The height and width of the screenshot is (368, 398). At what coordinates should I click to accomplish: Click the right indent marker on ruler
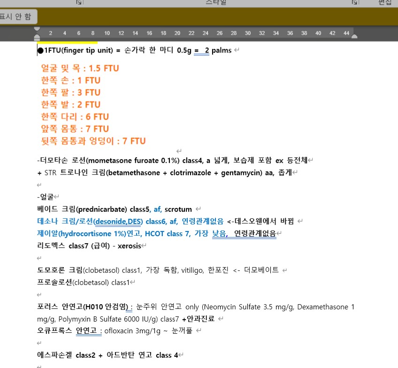[x=354, y=37]
